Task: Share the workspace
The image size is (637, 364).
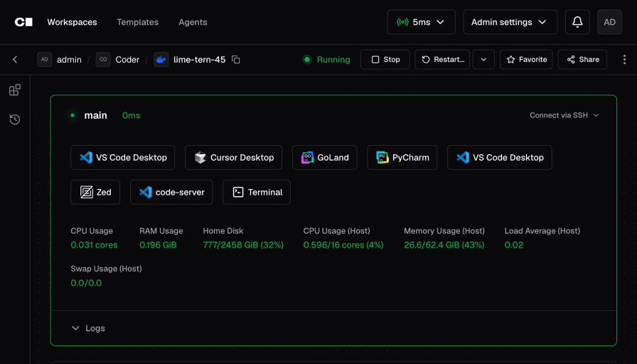Action: click(x=582, y=59)
